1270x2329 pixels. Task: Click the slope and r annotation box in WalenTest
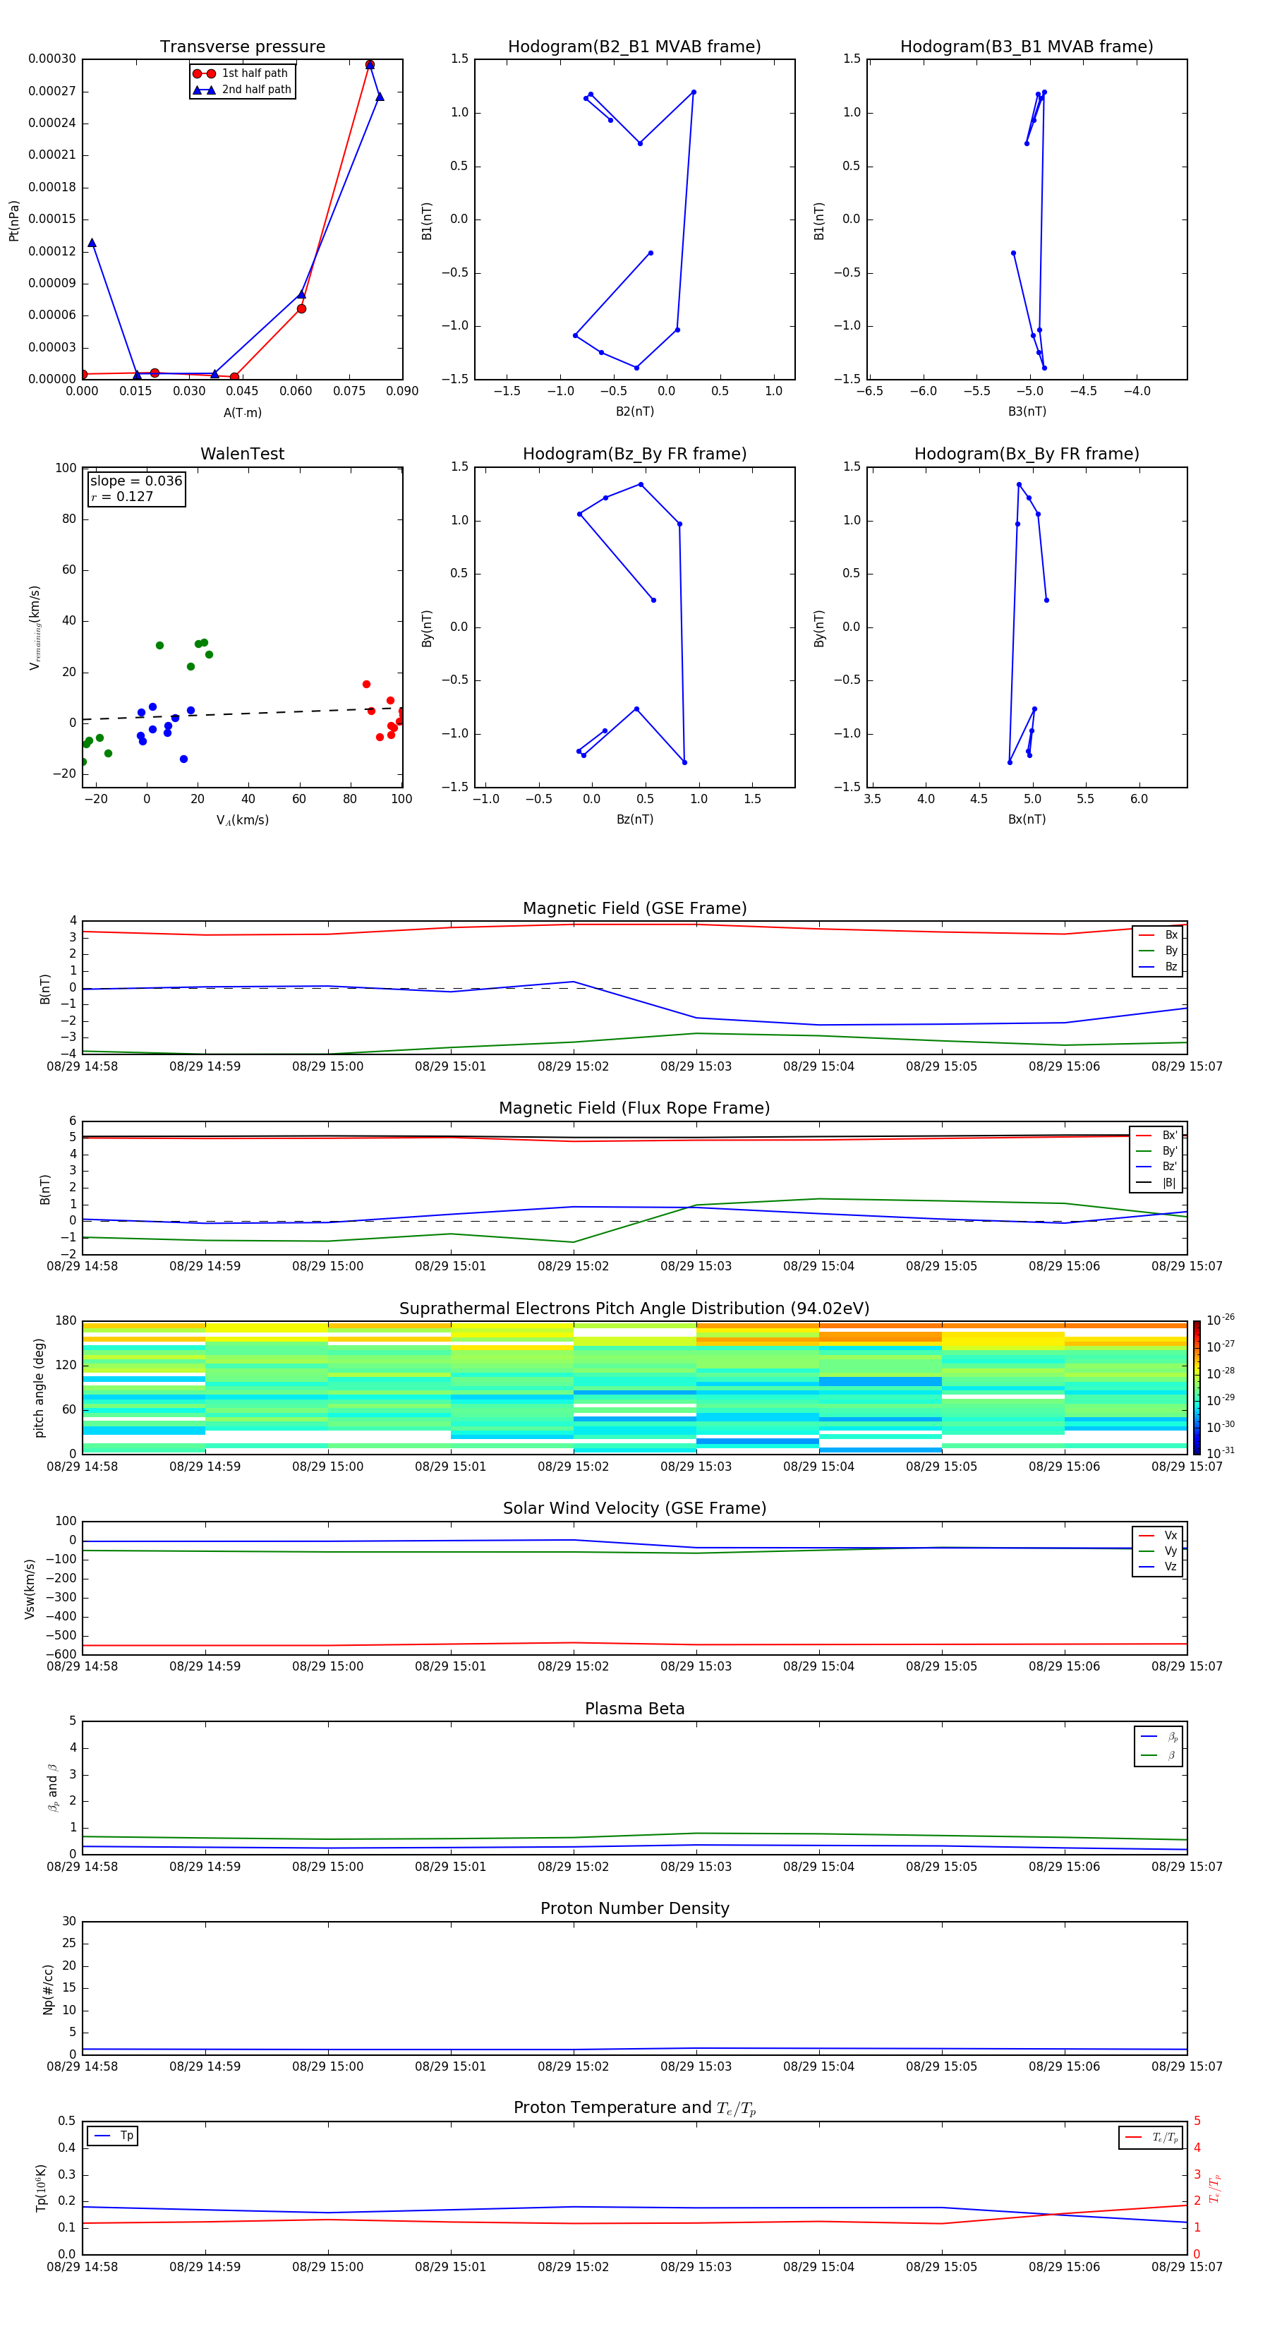click(135, 488)
